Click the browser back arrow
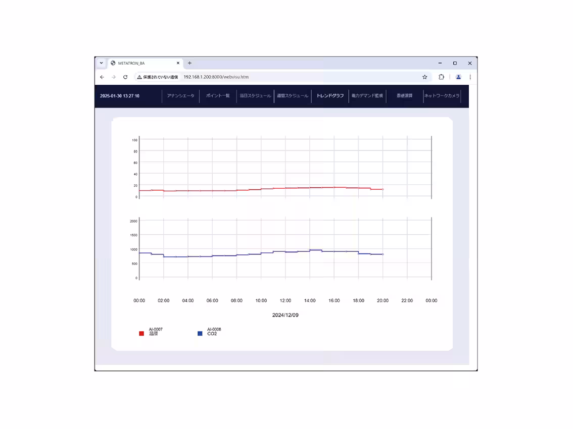Screen dimensions: 573x429 [102, 77]
